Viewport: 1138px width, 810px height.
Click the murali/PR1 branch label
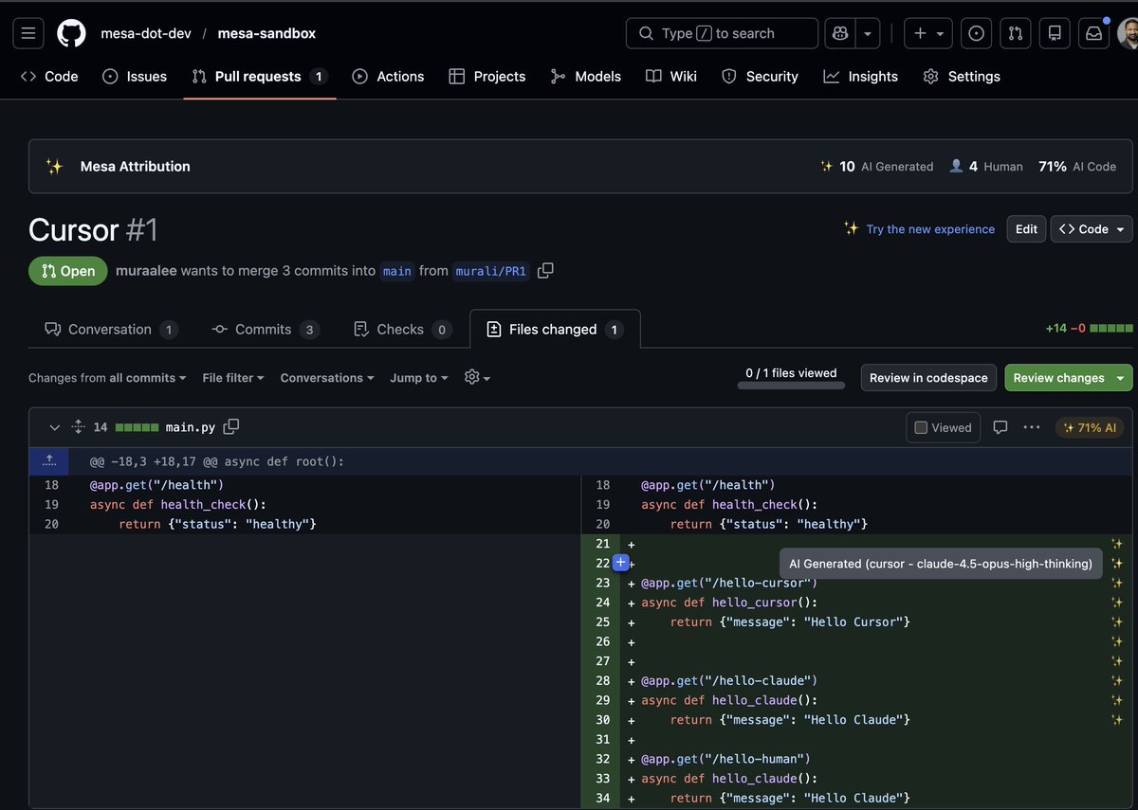[x=490, y=271]
